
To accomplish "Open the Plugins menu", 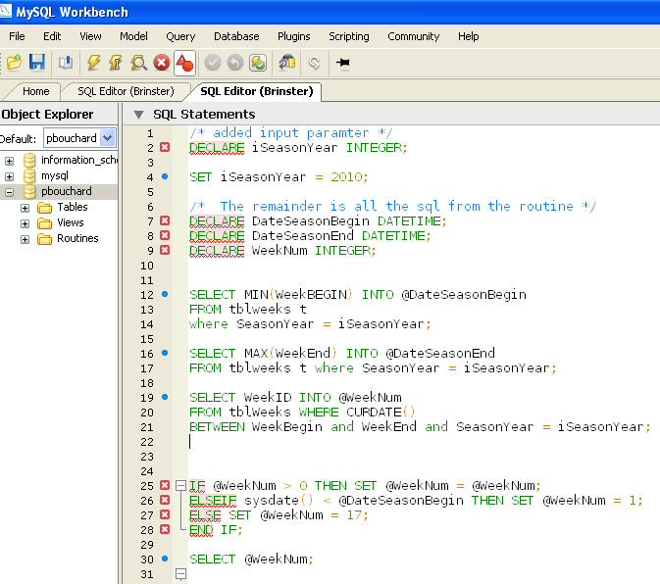I will (294, 36).
